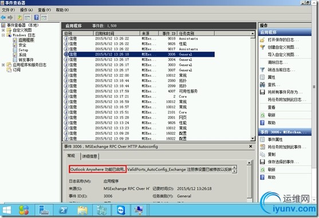The width and height of the screenshot is (319, 218).
Task: Click 导入自定义视图 action link
Action: pos(283,55)
